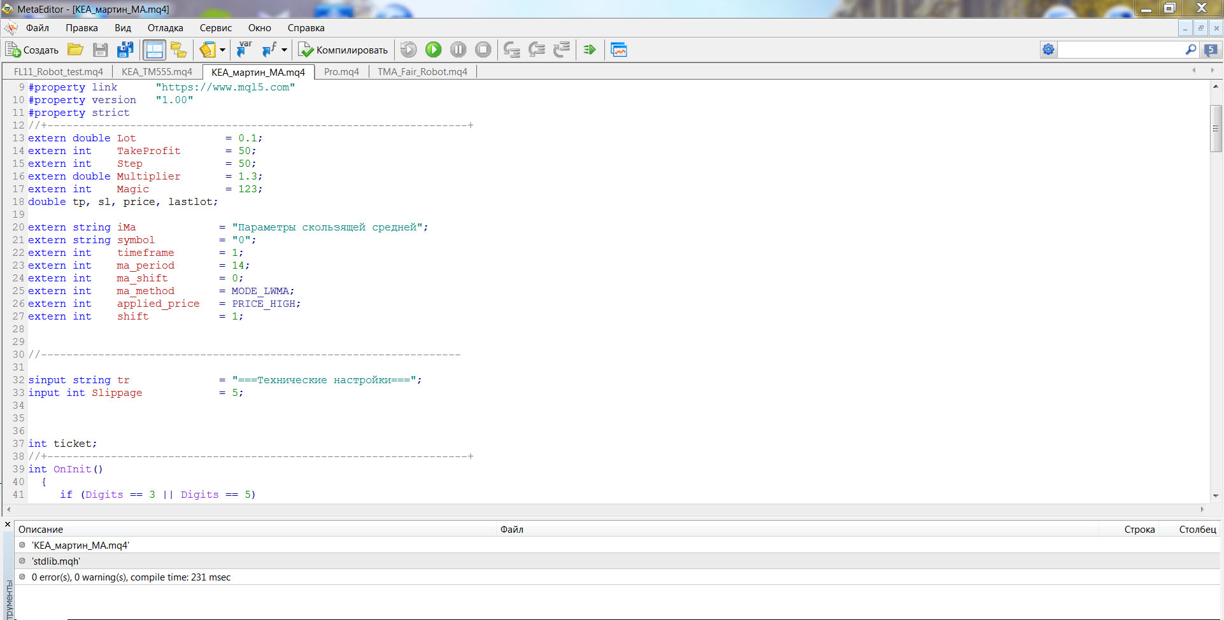Click the Описание column header
The width and height of the screenshot is (1224, 620).
coord(255,530)
